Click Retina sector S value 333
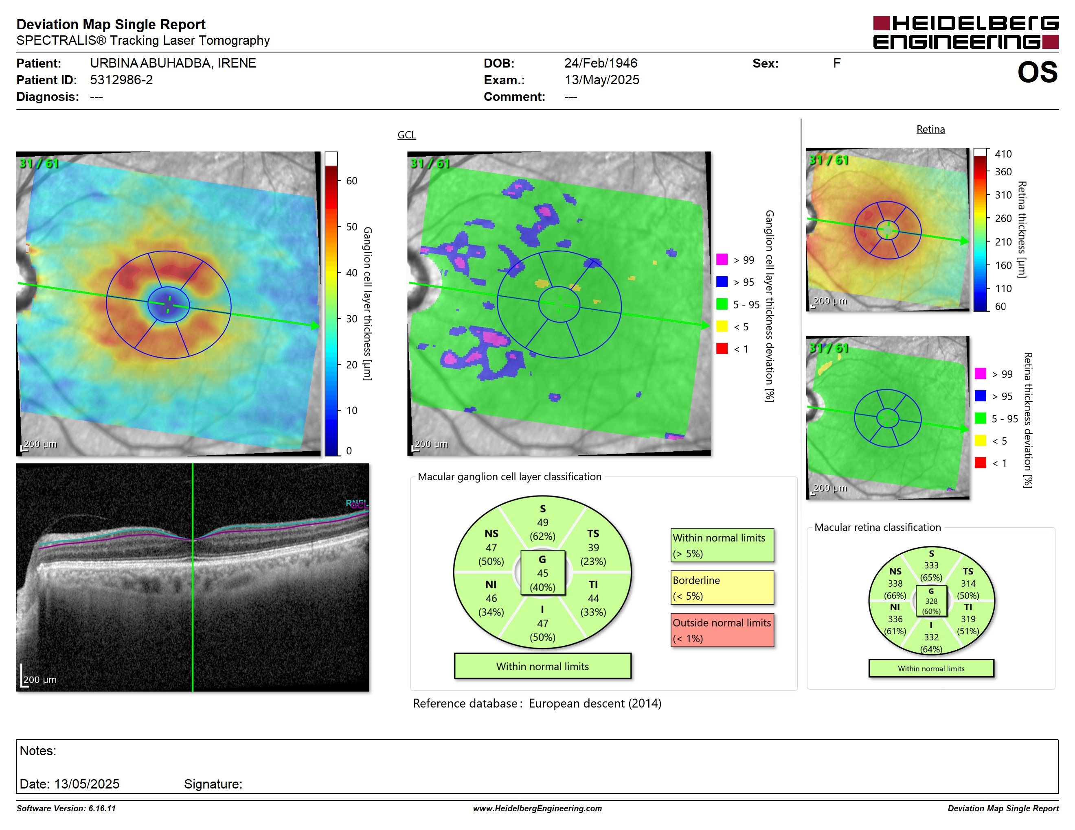Viewport: 1075px width, 830px height. tap(931, 566)
